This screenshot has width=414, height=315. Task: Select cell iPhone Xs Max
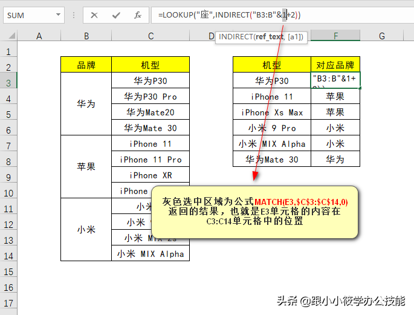[x=272, y=112]
